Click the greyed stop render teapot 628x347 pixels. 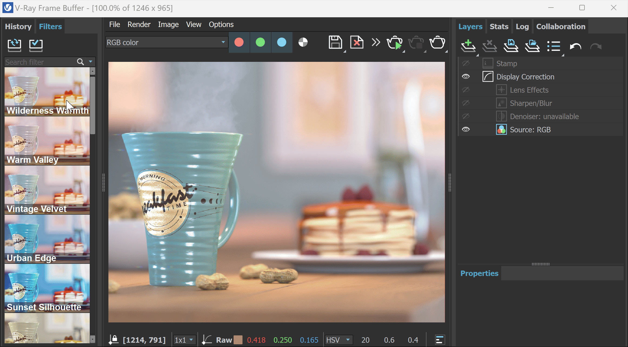click(x=416, y=42)
